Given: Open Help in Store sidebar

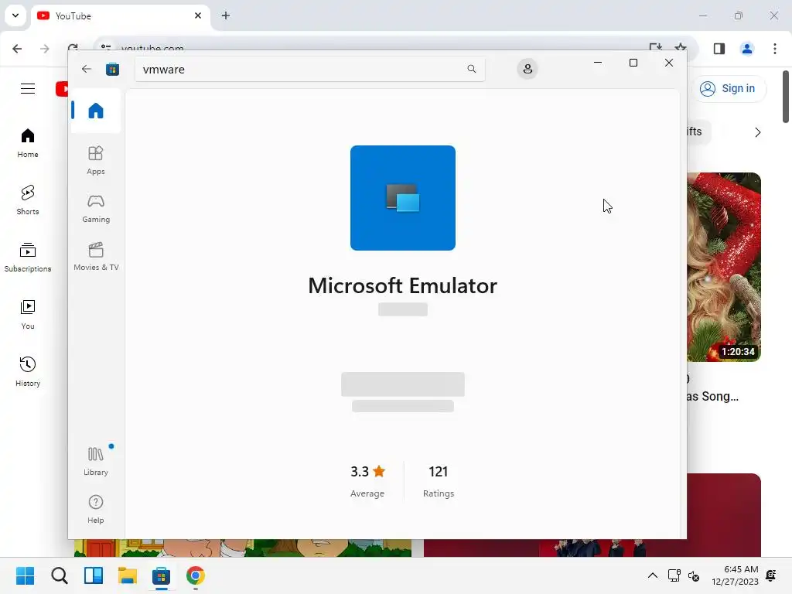Looking at the screenshot, I should tap(95, 509).
